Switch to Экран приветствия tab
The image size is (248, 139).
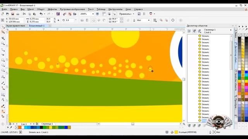[15, 25]
